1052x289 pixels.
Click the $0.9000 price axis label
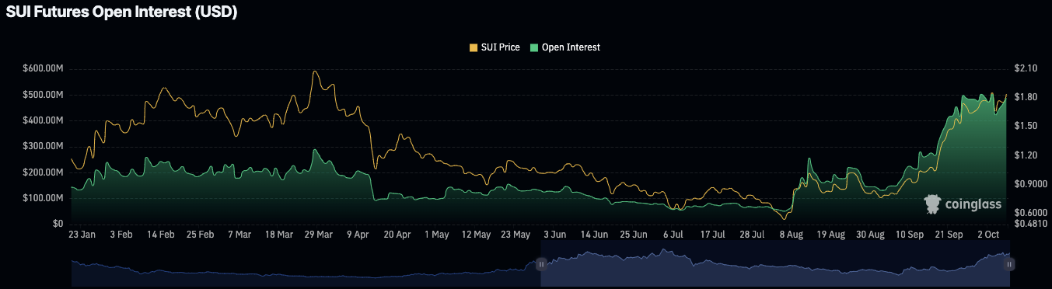point(1031,184)
